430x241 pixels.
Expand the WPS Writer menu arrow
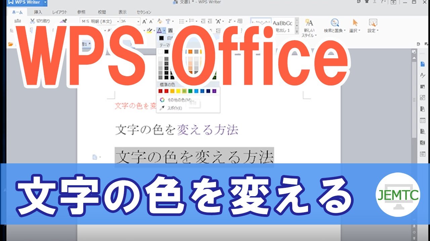click(45, 3)
